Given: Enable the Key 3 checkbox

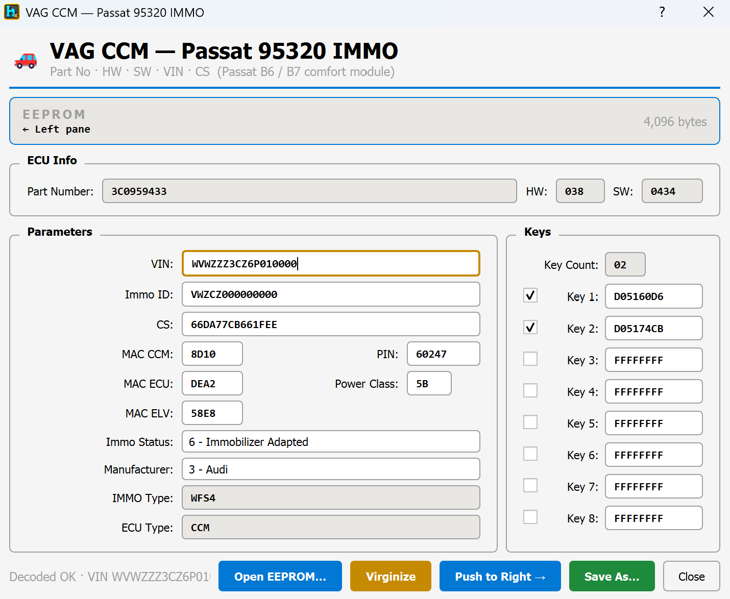Looking at the screenshot, I should point(530,359).
